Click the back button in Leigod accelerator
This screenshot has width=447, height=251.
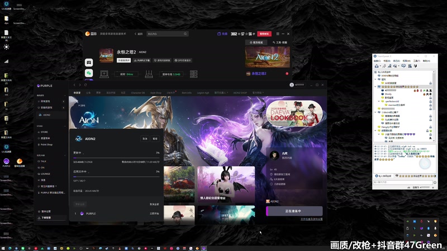click(139, 34)
